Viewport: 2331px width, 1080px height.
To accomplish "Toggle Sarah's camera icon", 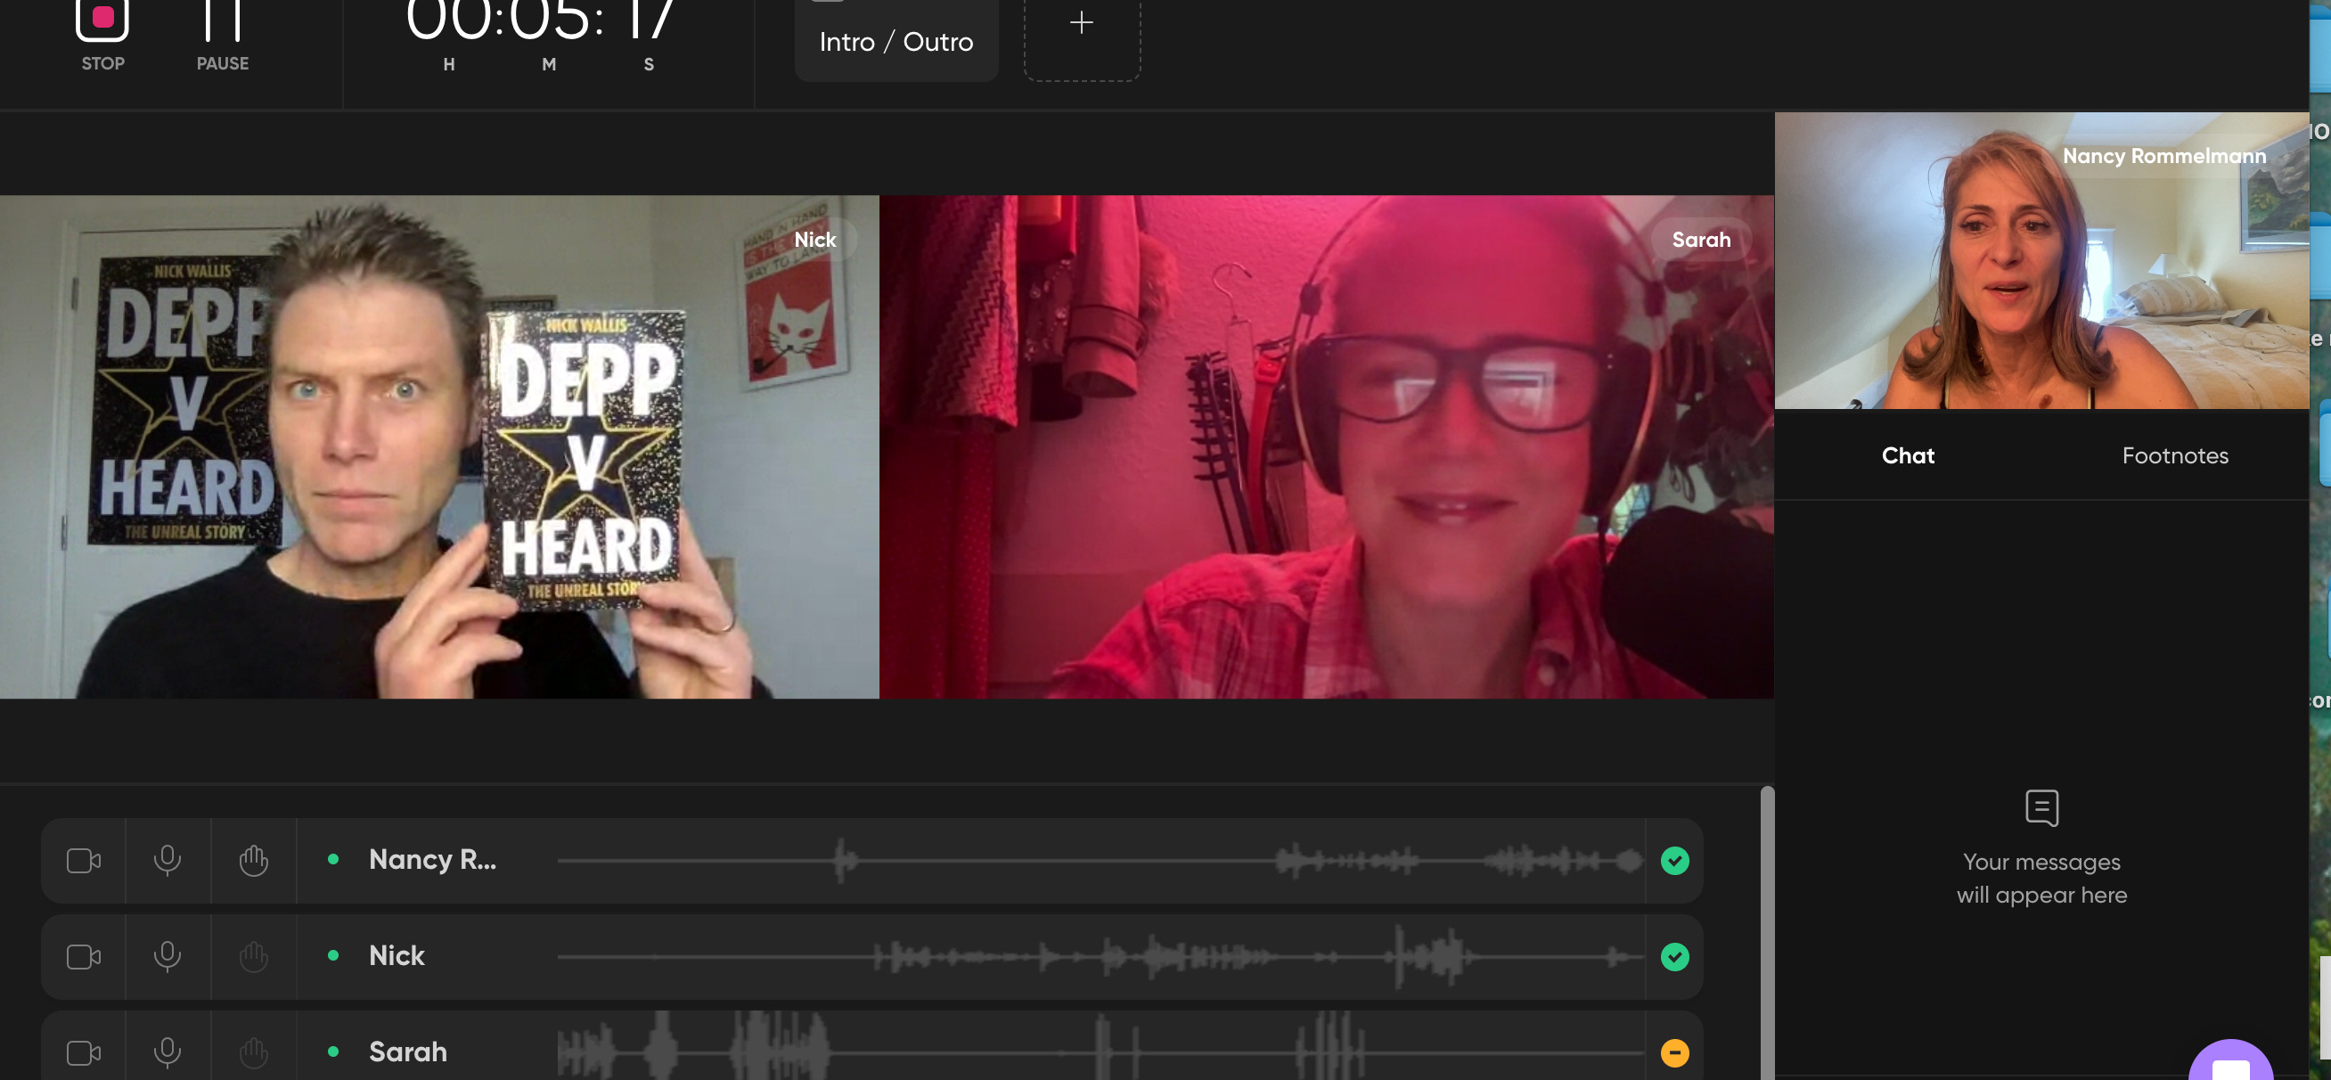I will [x=83, y=1052].
